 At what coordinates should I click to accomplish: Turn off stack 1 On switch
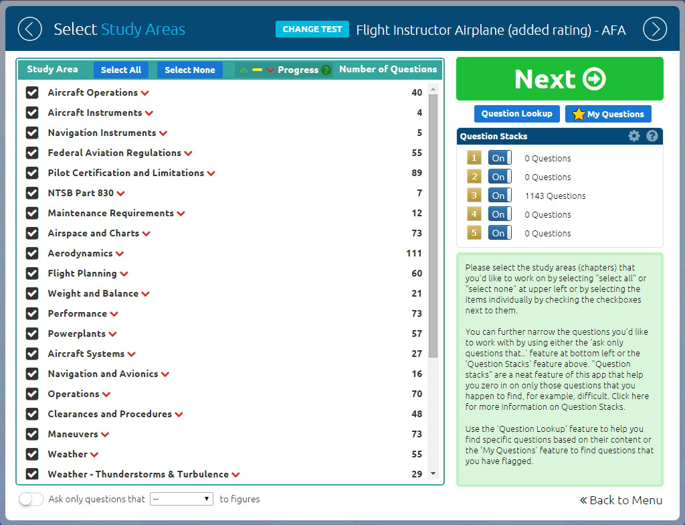(x=500, y=158)
